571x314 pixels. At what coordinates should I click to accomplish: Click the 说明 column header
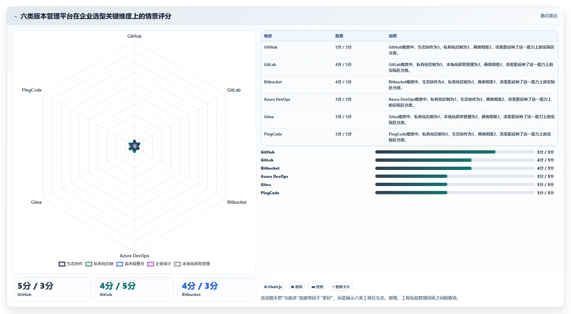coord(393,36)
